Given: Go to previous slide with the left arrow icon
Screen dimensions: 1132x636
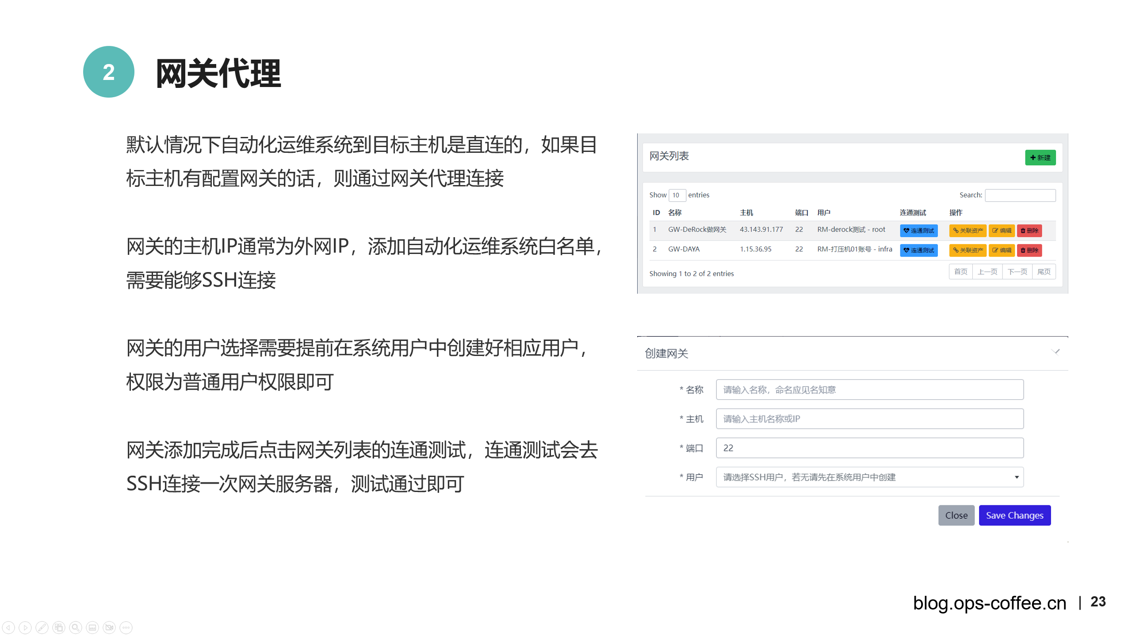Looking at the screenshot, I should click(x=8, y=627).
